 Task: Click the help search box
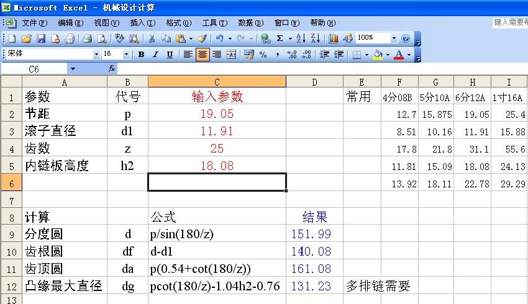pyautogui.click(x=510, y=22)
